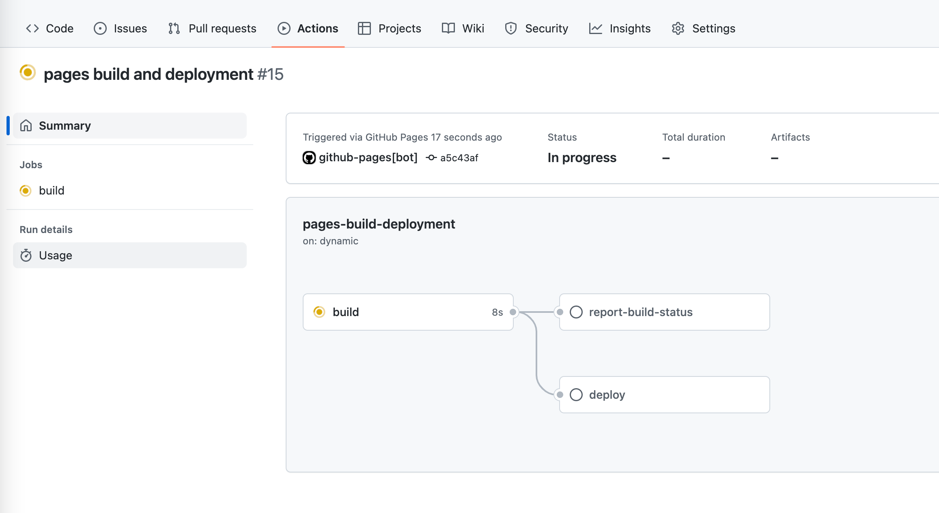This screenshot has width=939, height=513.
Task: Click the Usage stopwatch icon
Action: [26, 255]
